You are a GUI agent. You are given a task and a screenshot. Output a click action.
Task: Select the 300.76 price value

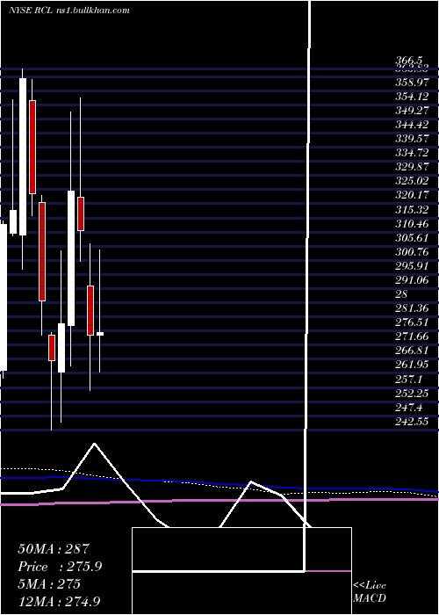click(x=412, y=252)
